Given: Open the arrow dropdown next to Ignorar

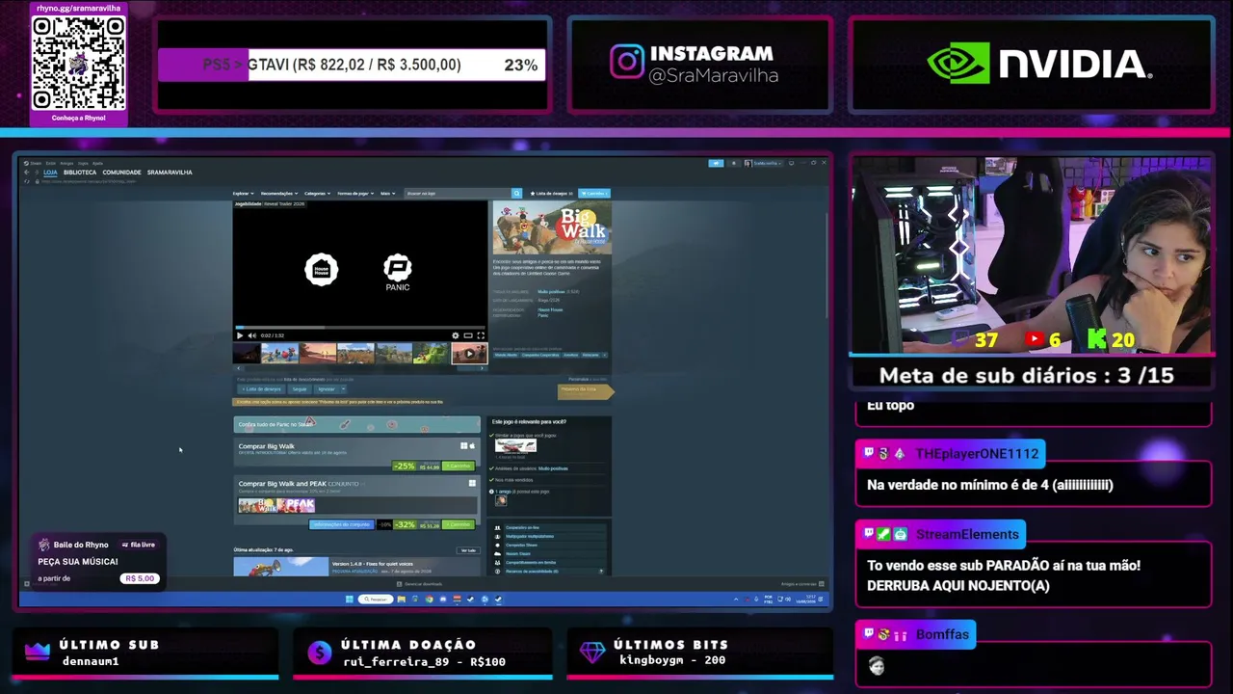Looking at the screenshot, I should coord(344,389).
